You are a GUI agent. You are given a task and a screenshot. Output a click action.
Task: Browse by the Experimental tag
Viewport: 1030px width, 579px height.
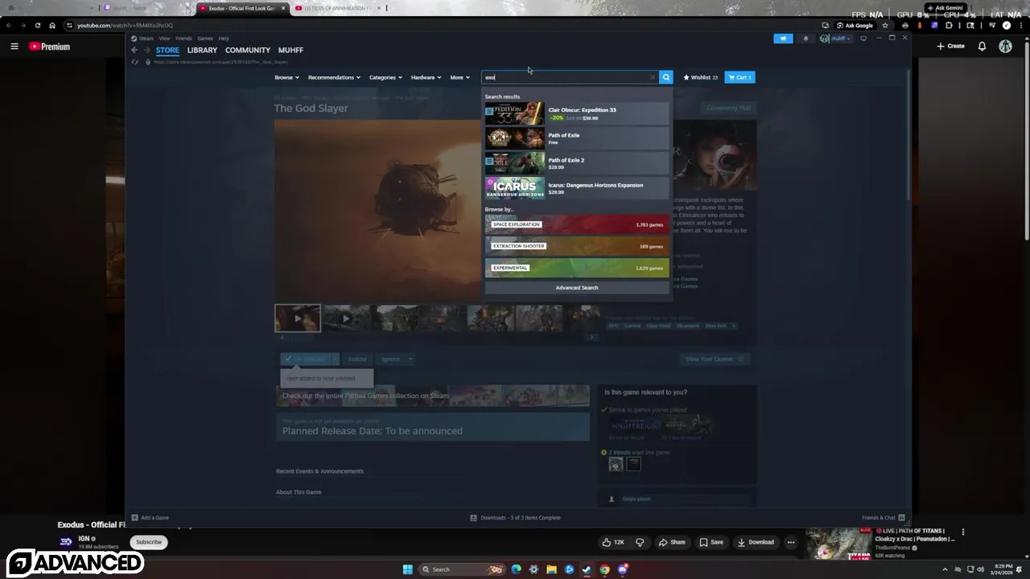click(576, 268)
